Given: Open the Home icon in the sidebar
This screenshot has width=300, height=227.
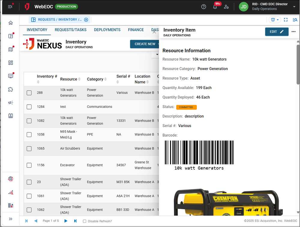Looking at the screenshot, I should [x=10, y=23].
